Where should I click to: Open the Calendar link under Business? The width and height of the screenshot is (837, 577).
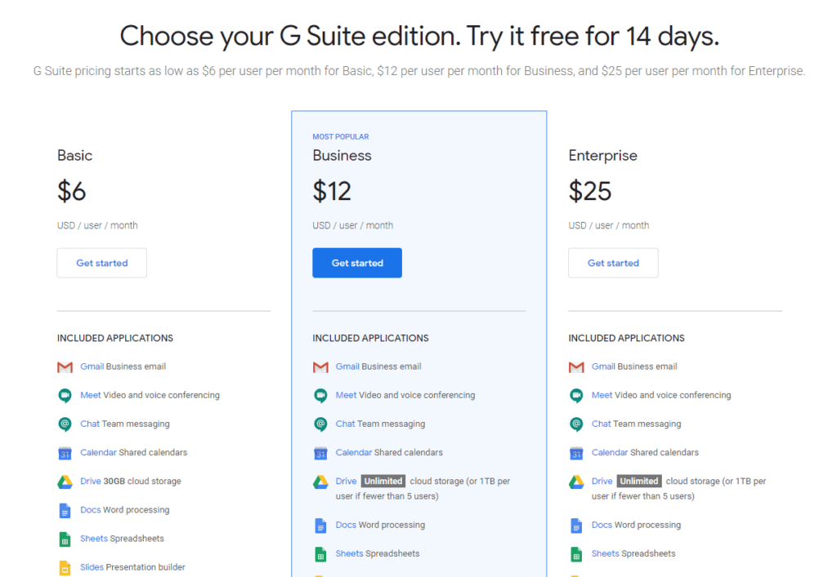354,452
